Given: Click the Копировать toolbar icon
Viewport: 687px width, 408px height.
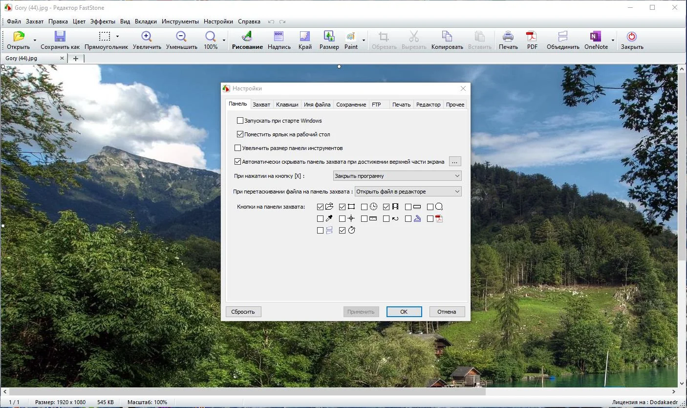Looking at the screenshot, I should tap(447, 36).
